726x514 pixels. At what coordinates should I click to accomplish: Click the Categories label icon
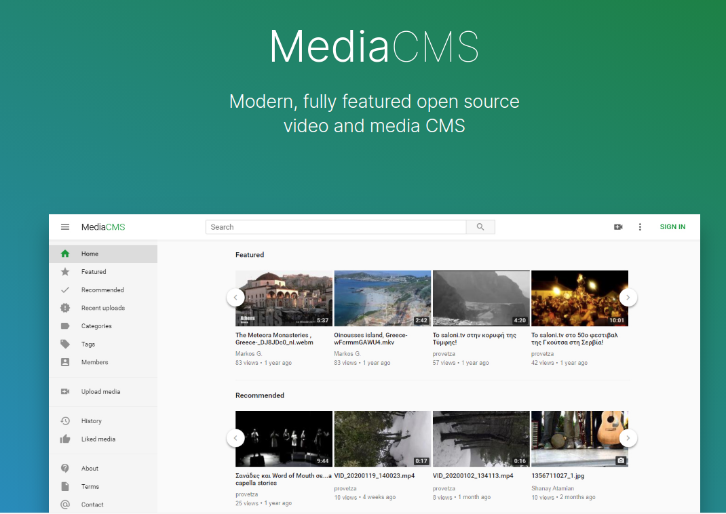click(65, 326)
